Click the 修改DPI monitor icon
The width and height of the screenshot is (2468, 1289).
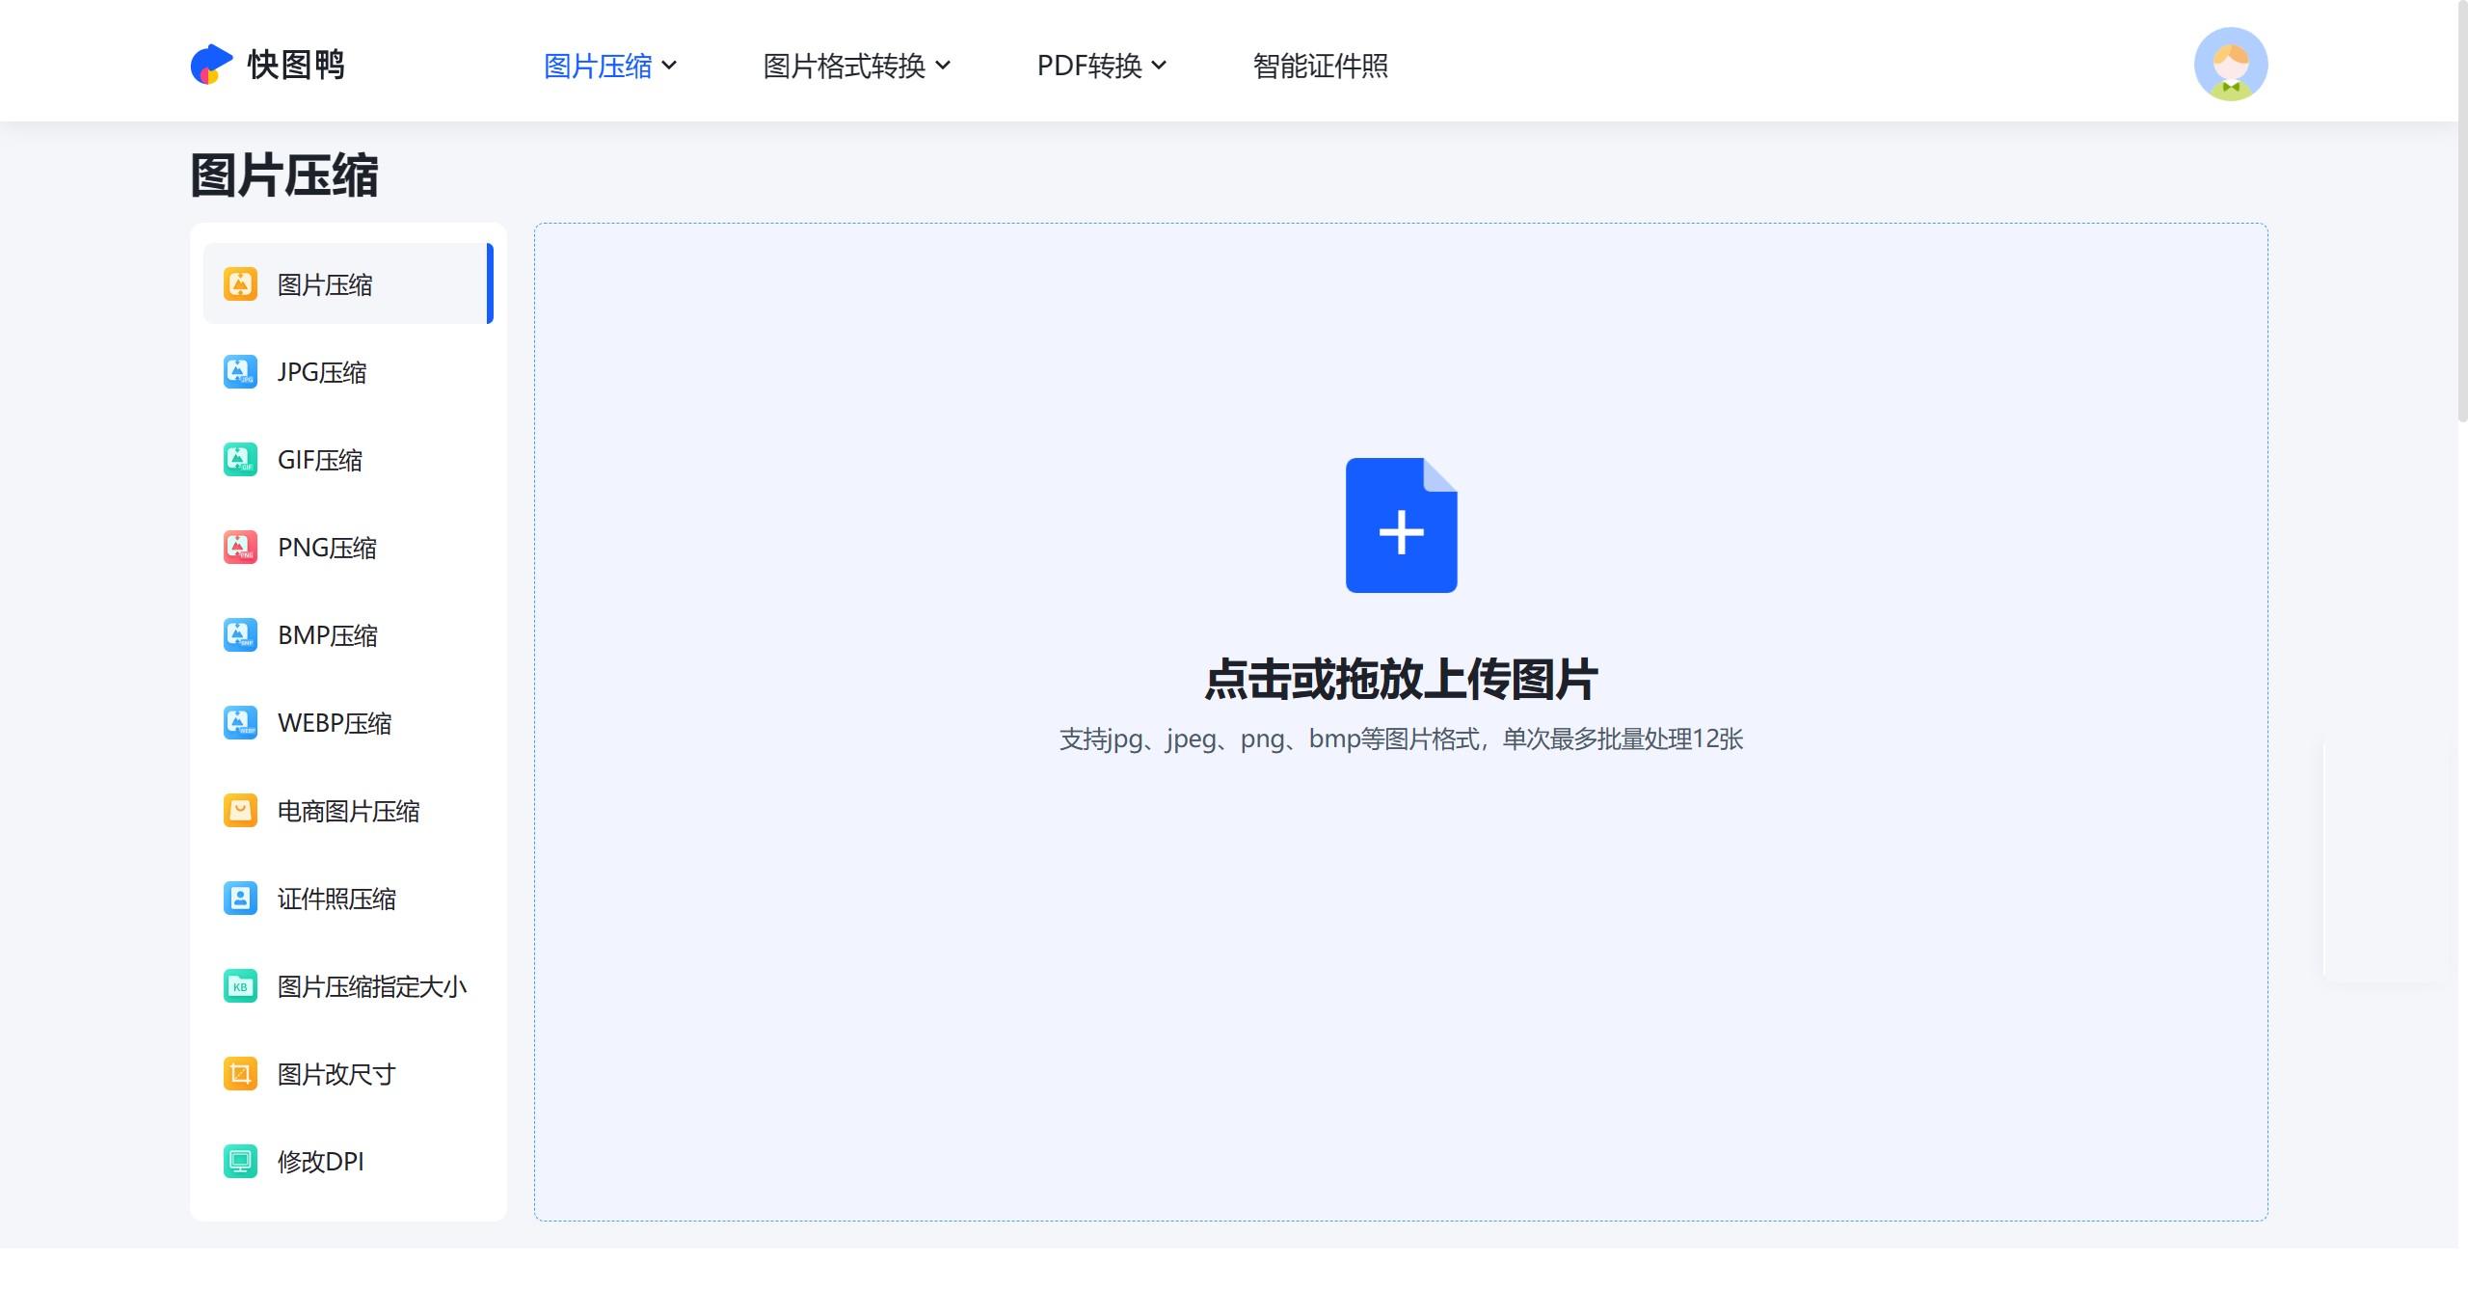[x=240, y=1161]
